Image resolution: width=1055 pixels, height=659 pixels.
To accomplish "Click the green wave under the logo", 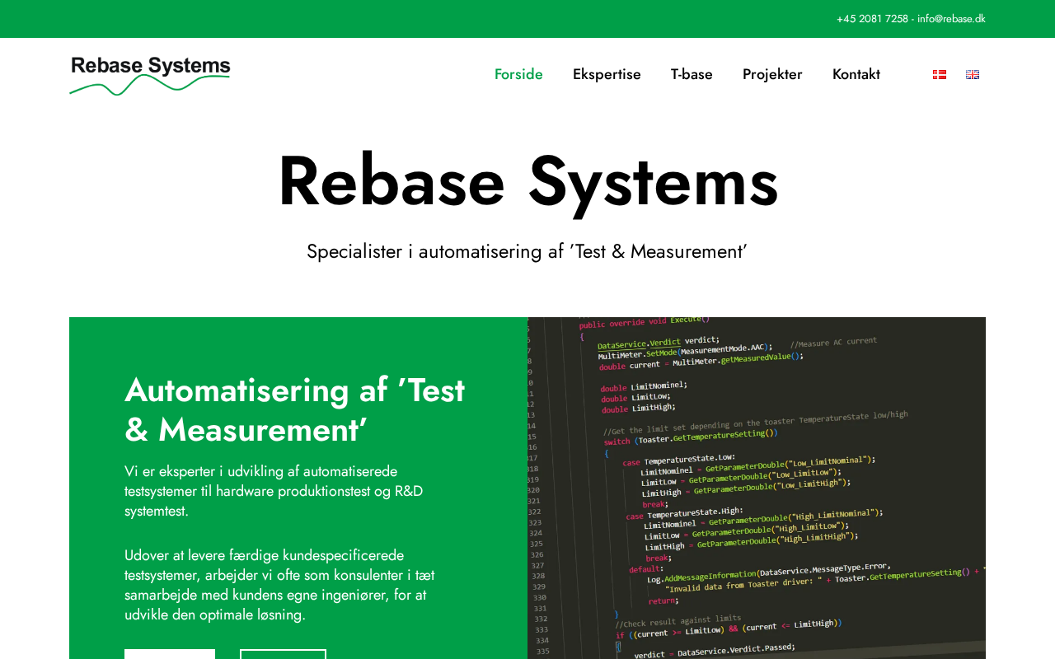I will click(148, 85).
